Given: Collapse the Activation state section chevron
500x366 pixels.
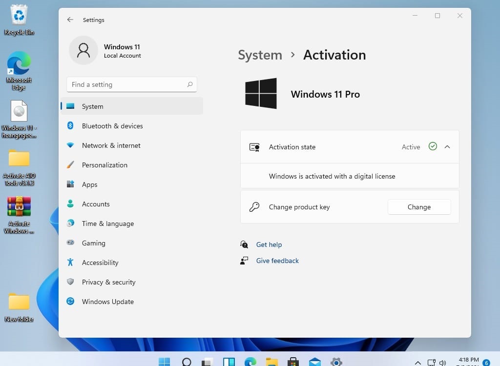Looking at the screenshot, I should tap(447, 147).
